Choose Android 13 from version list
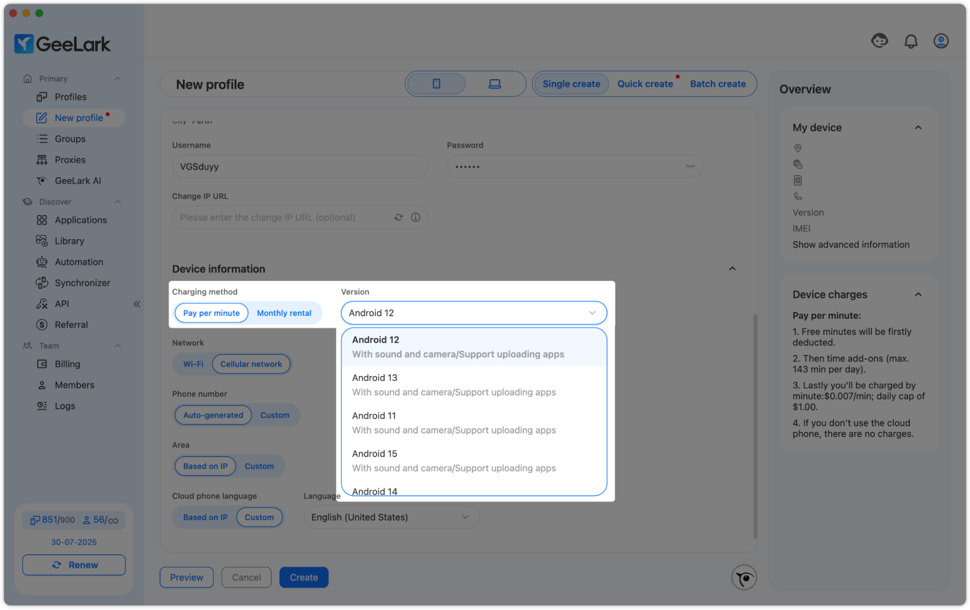Image resolution: width=970 pixels, height=610 pixels. [x=474, y=385]
